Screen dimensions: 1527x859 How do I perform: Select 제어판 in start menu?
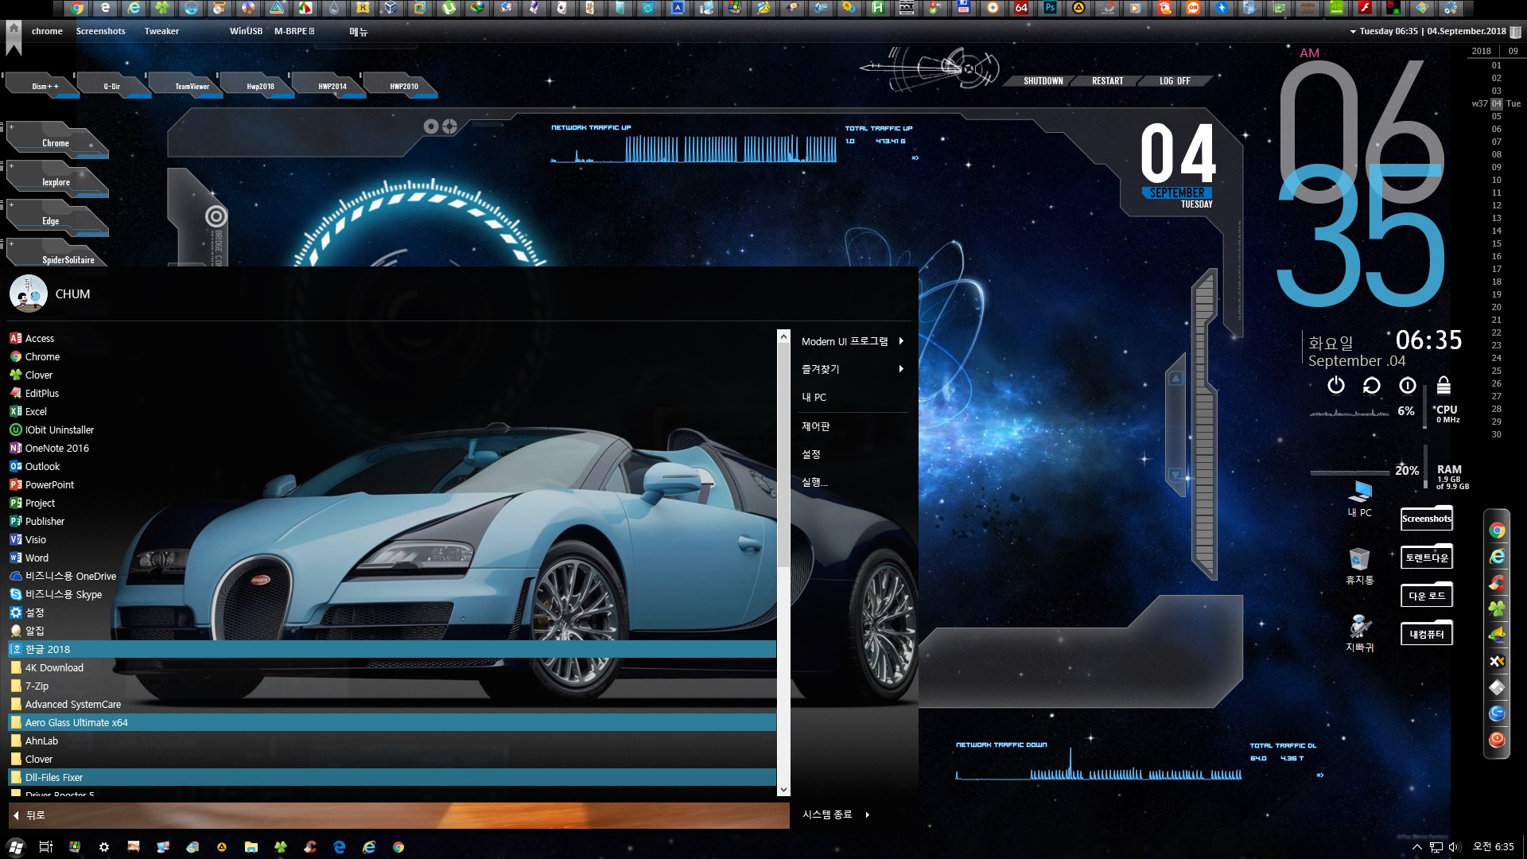[815, 426]
